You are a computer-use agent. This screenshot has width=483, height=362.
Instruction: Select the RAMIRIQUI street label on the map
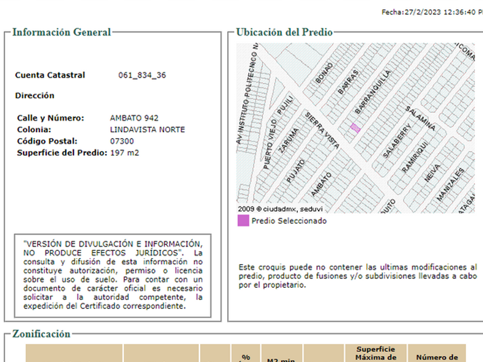415,155
